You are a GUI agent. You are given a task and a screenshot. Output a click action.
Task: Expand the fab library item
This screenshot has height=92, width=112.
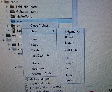pos(8,31)
